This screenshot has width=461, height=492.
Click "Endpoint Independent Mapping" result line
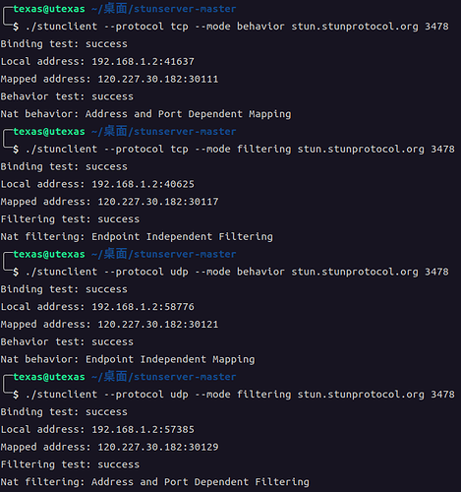point(128,360)
